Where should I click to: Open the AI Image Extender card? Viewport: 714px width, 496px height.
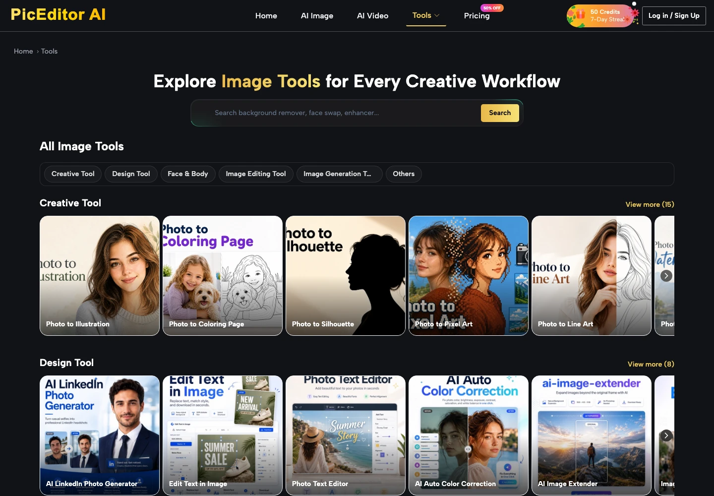(592, 435)
